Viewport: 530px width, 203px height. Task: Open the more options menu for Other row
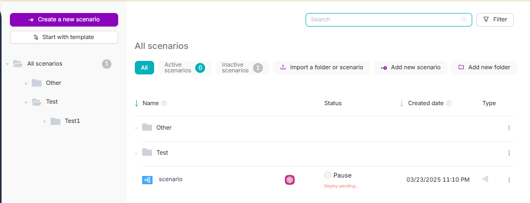pos(509,128)
